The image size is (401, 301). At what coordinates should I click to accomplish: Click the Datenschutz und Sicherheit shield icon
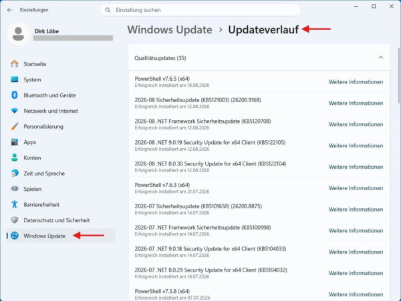point(15,220)
